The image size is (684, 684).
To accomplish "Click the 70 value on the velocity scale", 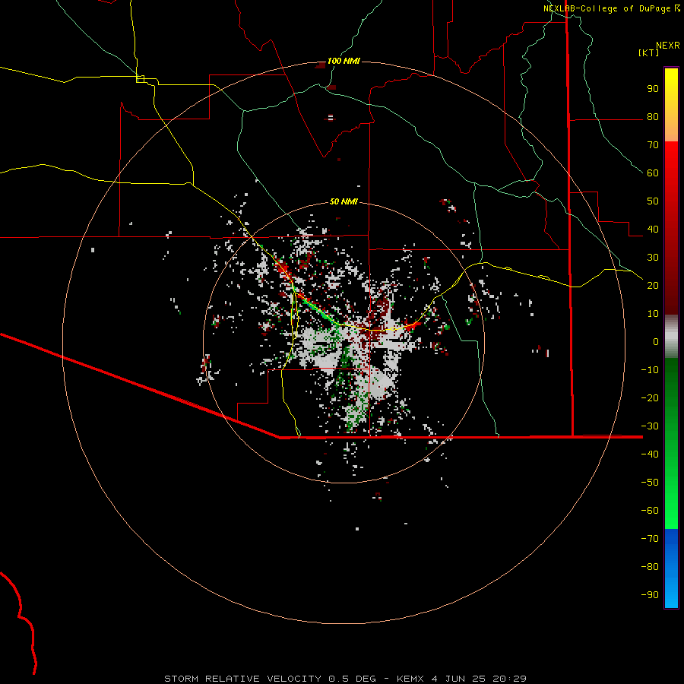I will pyautogui.click(x=653, y=145).
